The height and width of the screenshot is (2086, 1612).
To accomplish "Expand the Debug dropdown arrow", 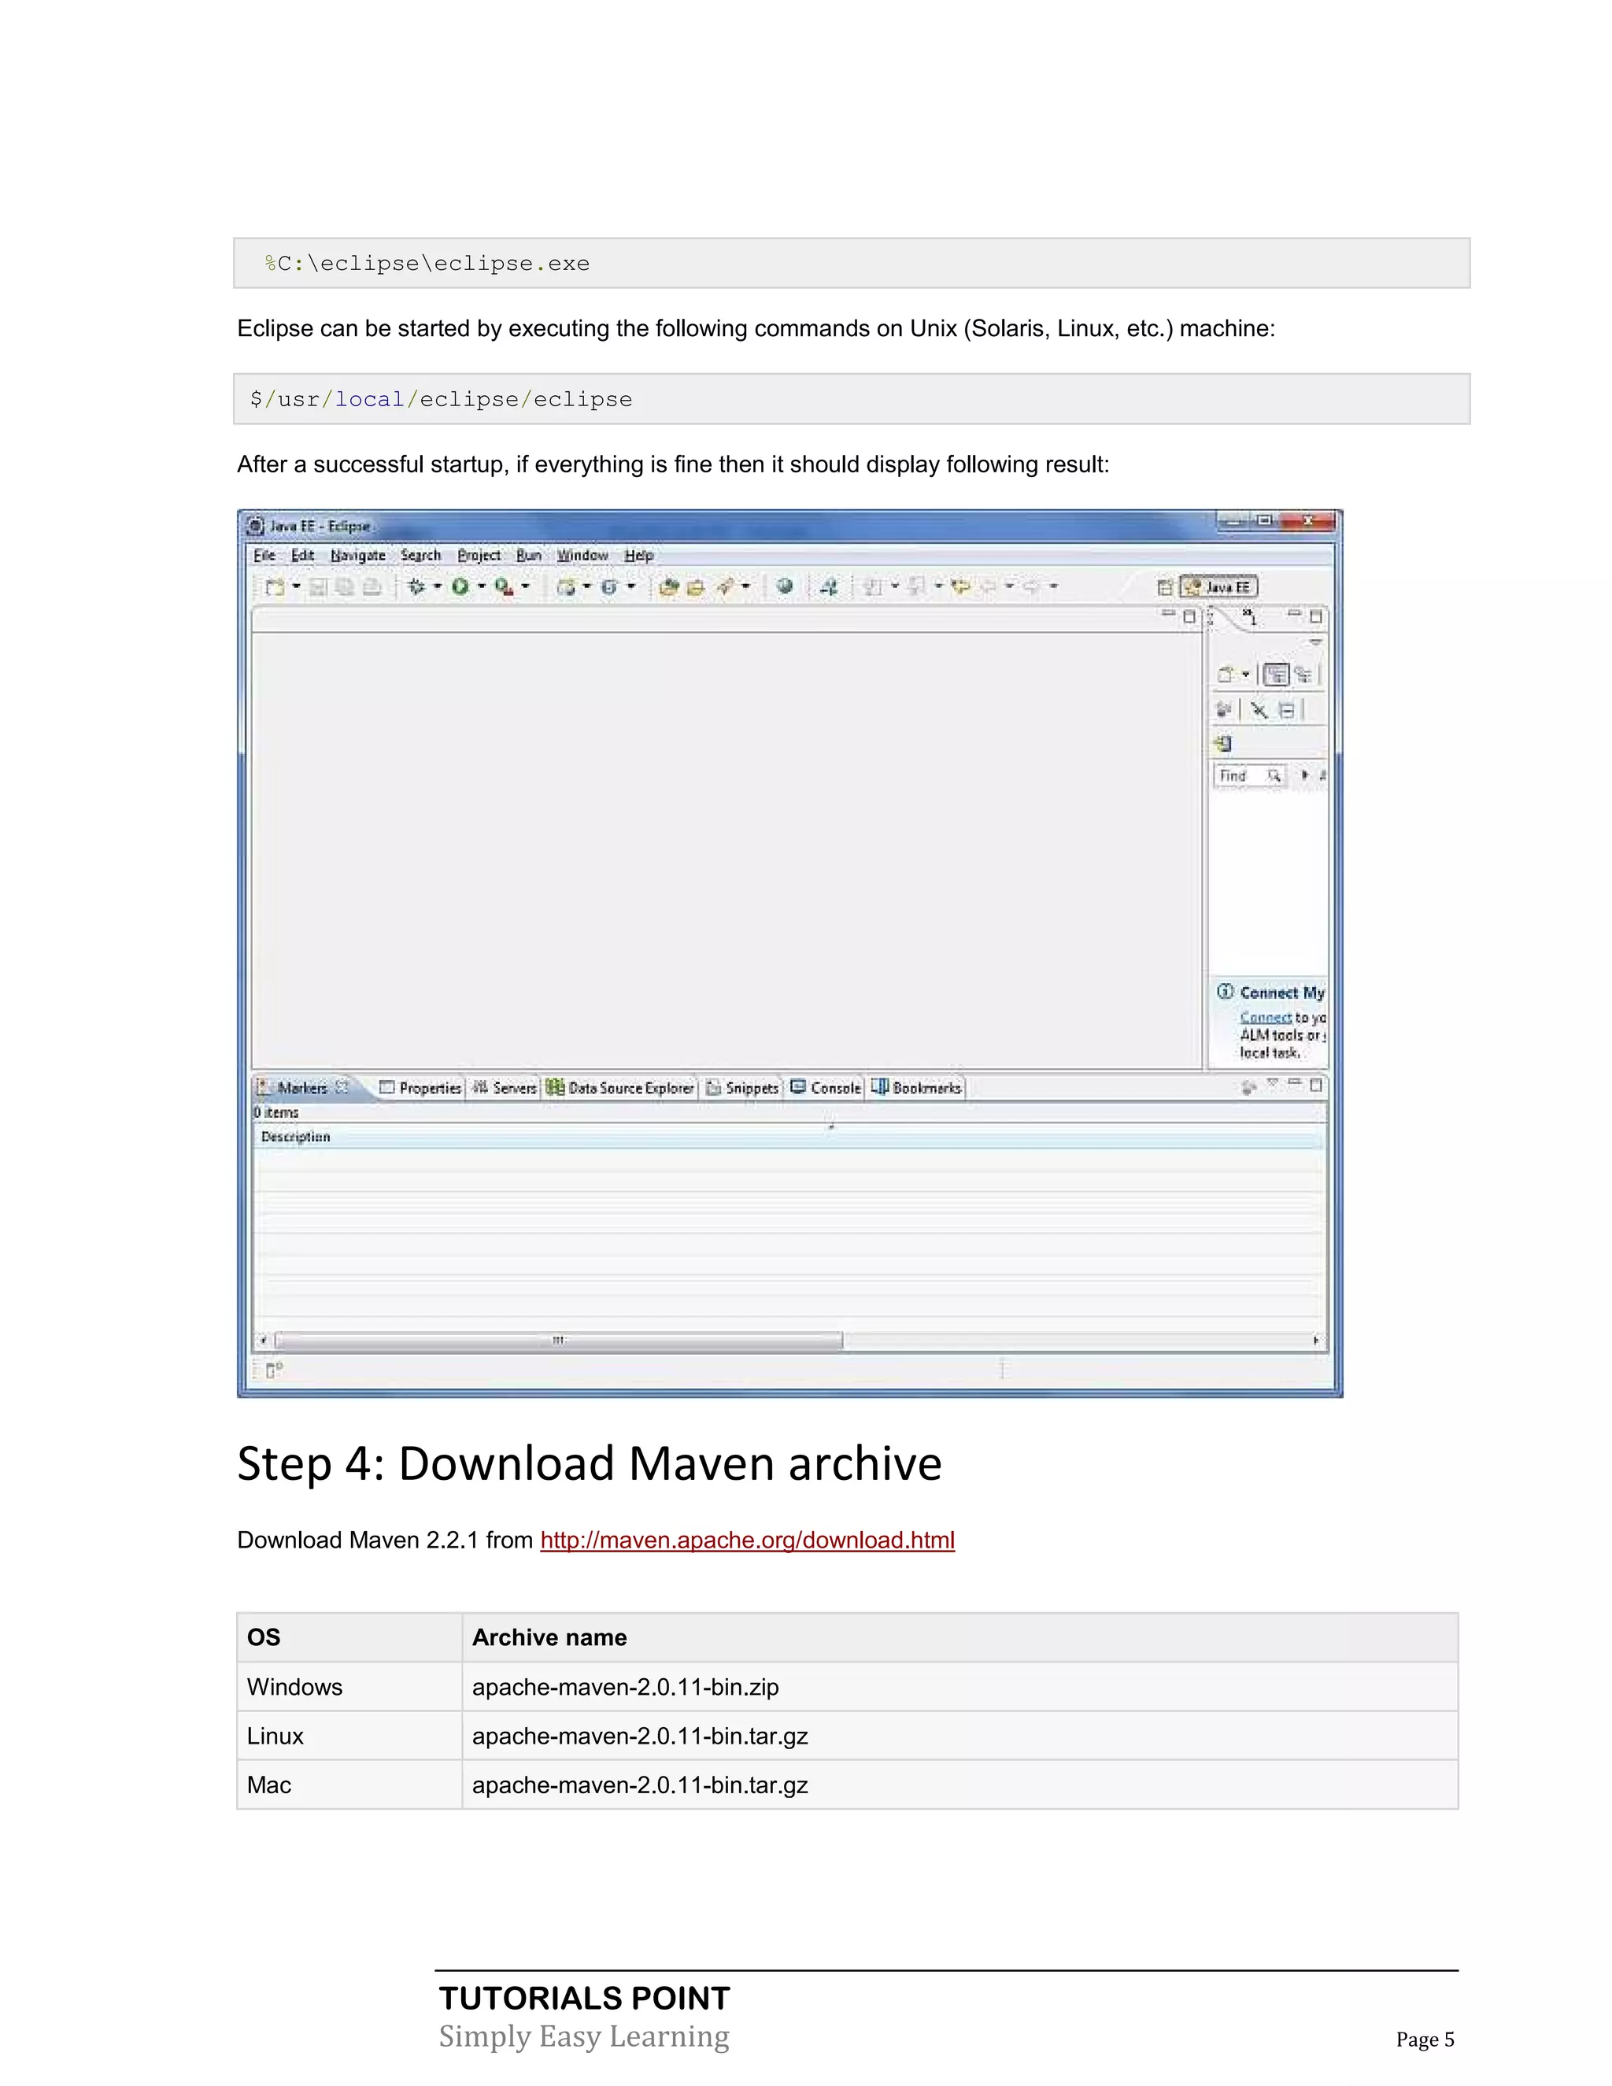I will click(438, 586).
